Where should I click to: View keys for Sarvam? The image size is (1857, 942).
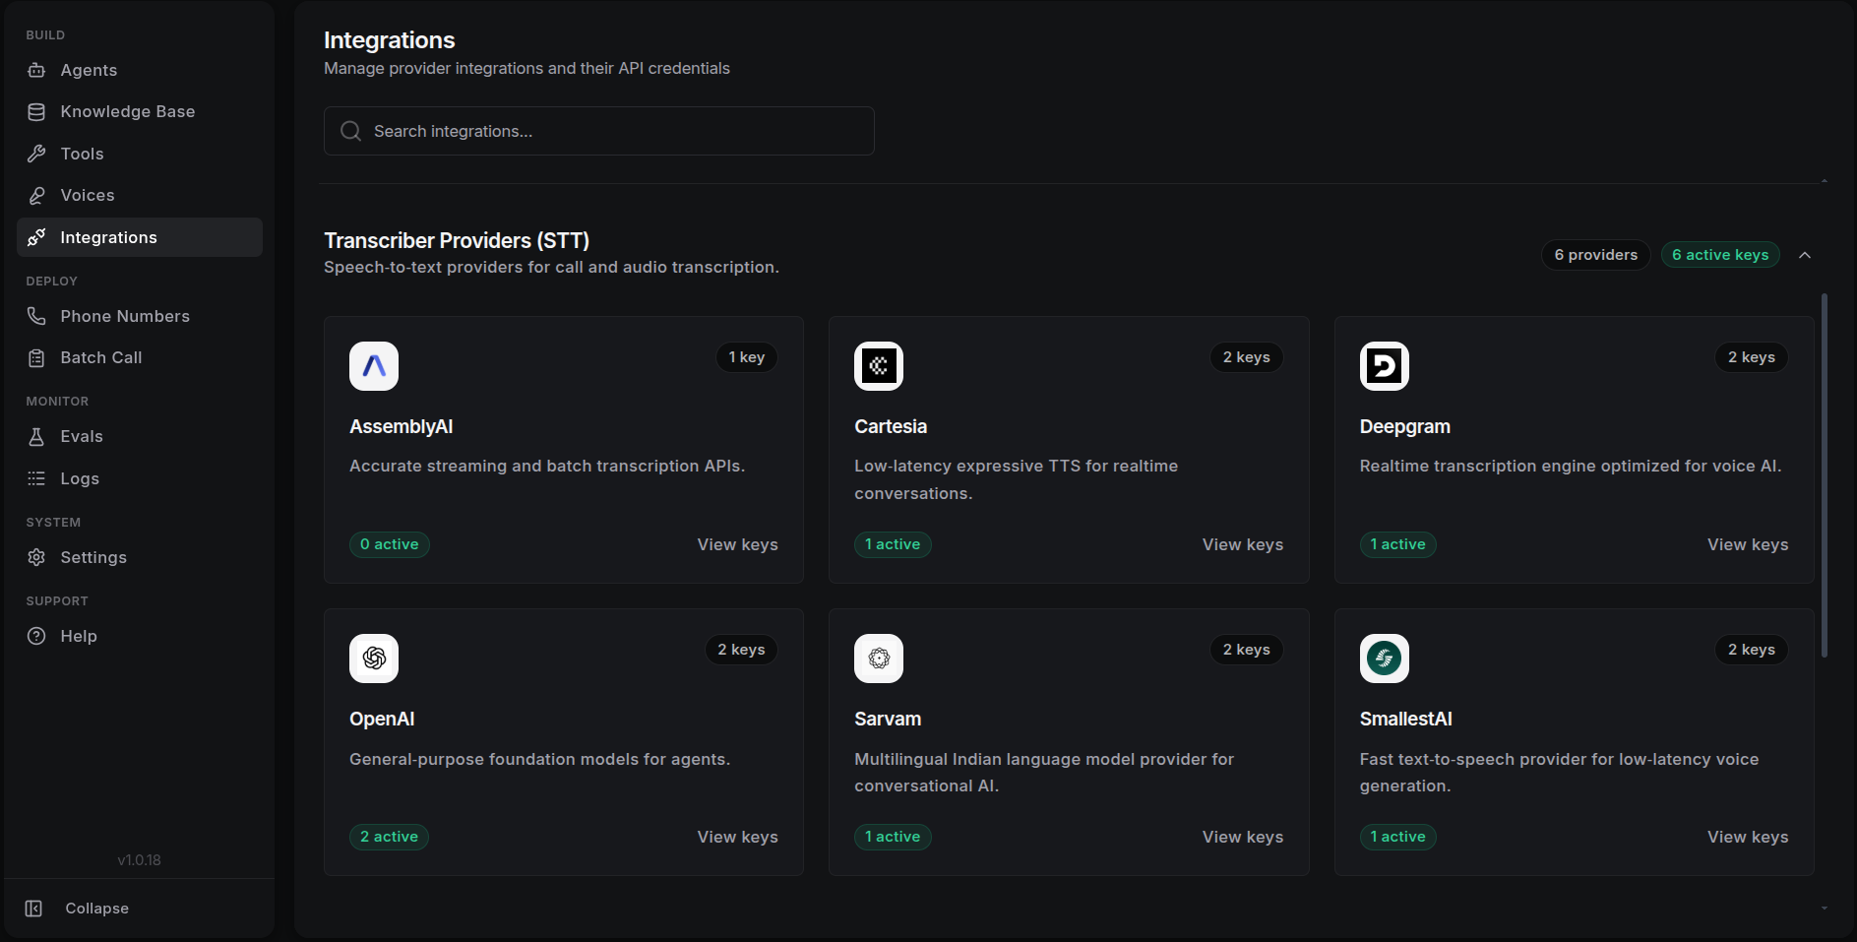point(1243,837)
